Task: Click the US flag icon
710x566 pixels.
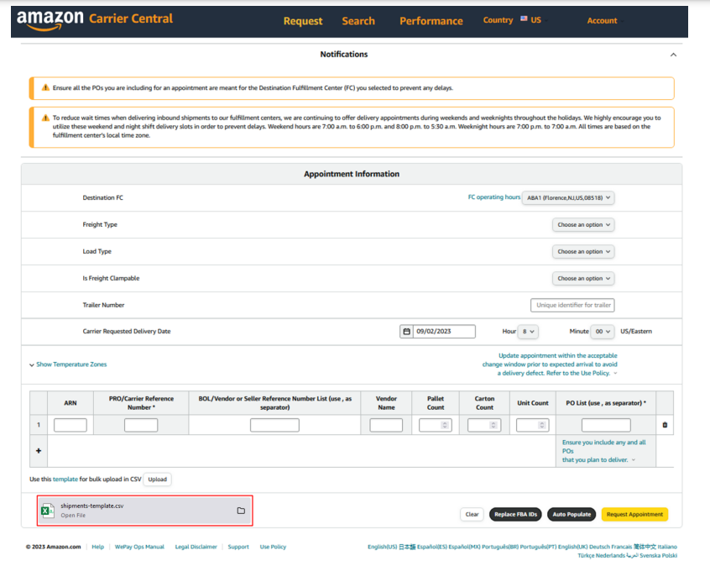Action: pyautogui.click(x=524, y=19)
